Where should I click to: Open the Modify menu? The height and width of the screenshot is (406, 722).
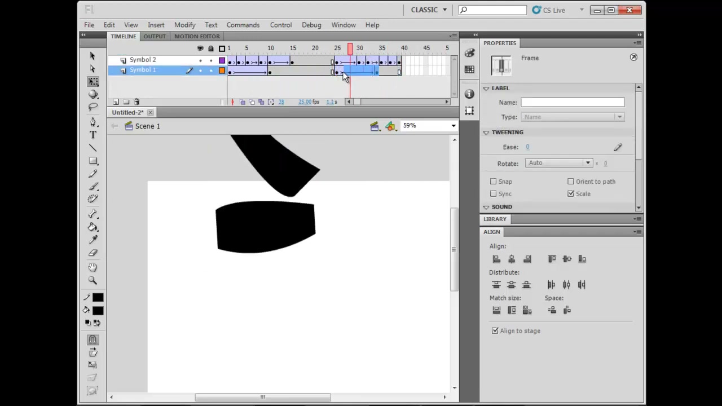tap(184, 25)
